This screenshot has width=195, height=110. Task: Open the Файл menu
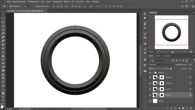[9, 2]
